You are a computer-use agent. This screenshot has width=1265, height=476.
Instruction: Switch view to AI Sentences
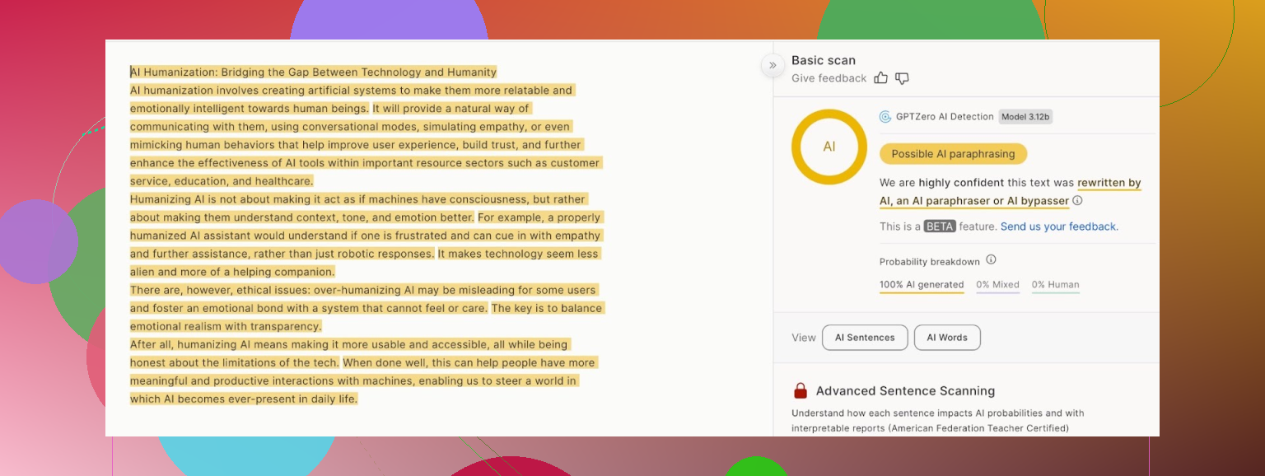click(865, 338)
